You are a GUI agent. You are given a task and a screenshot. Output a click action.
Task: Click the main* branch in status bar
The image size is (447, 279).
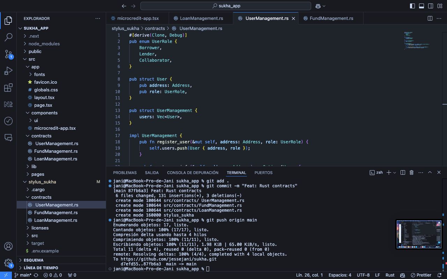[23, 275]
